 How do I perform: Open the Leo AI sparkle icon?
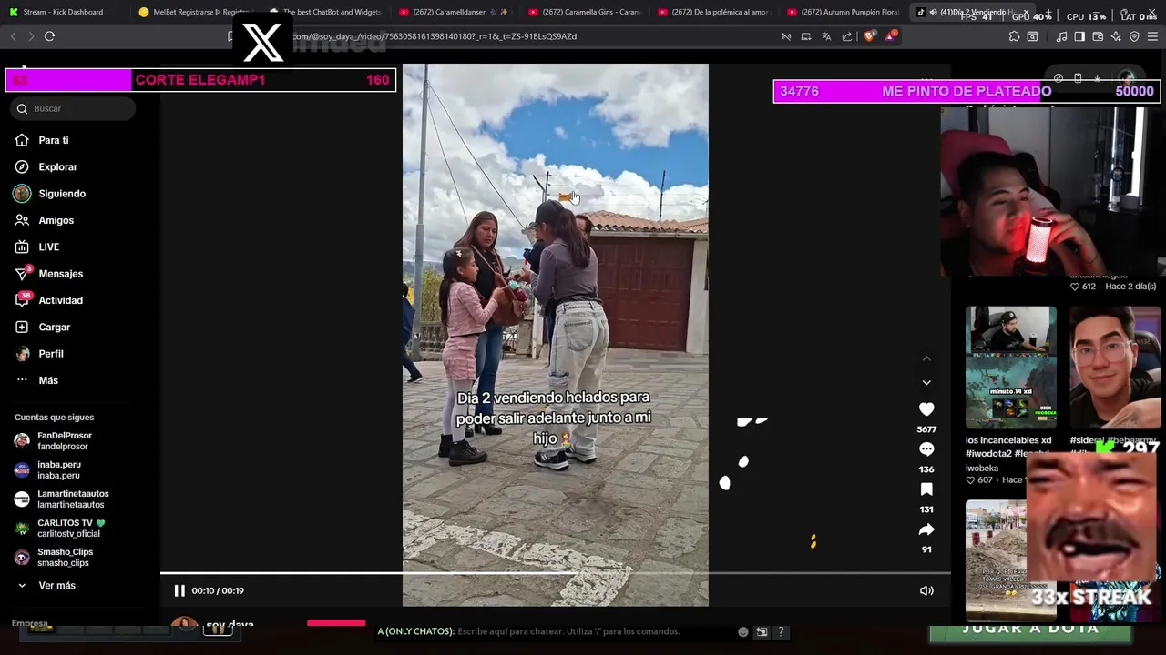[1116, 36]
